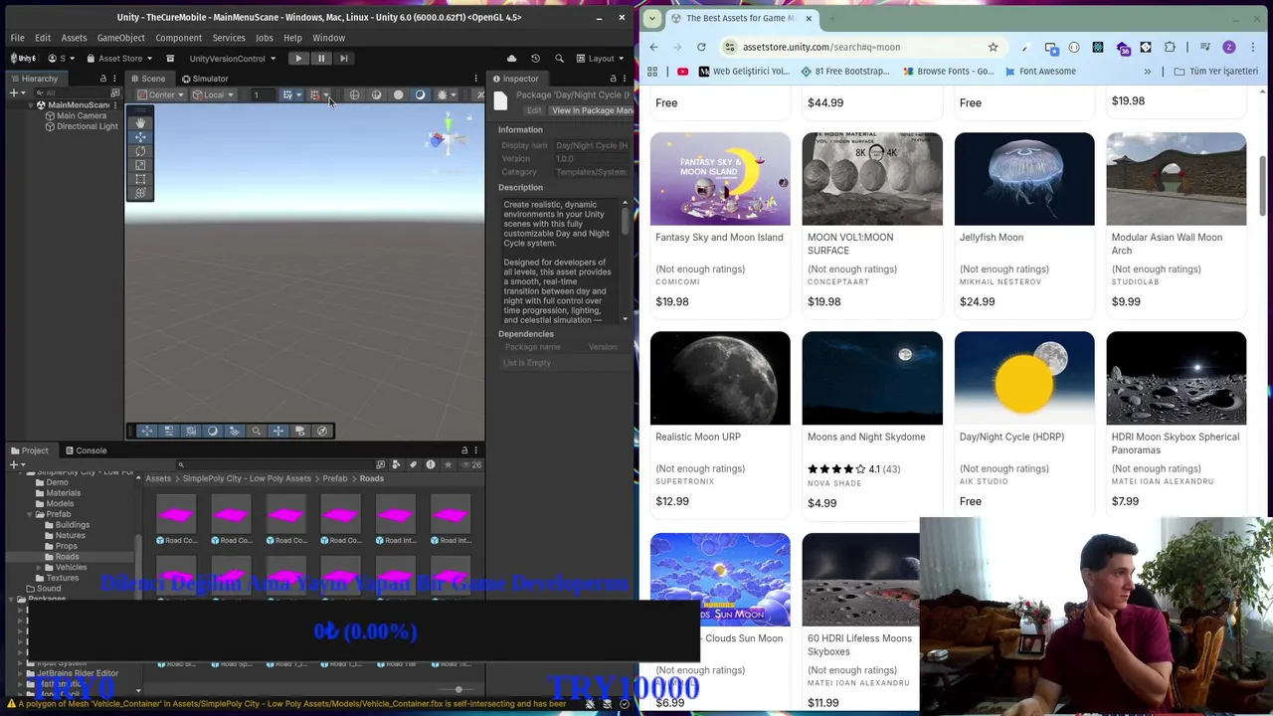Switch to the Simulator tab
Viewport: 1273px width, 716px height.
click(x=204, y=79)
